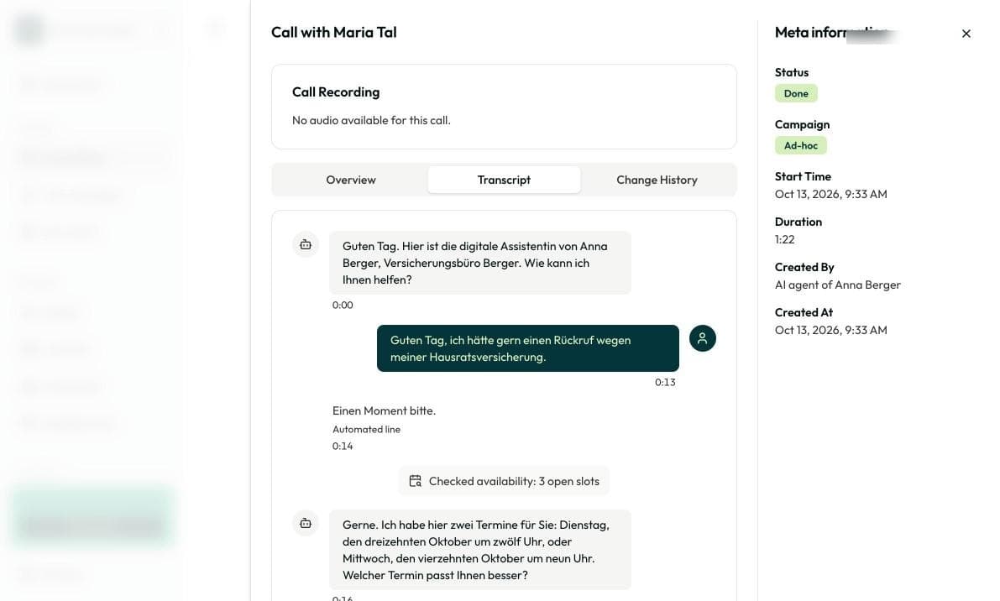Click the 'Call with Maria Tal' heading

[333, 33]
